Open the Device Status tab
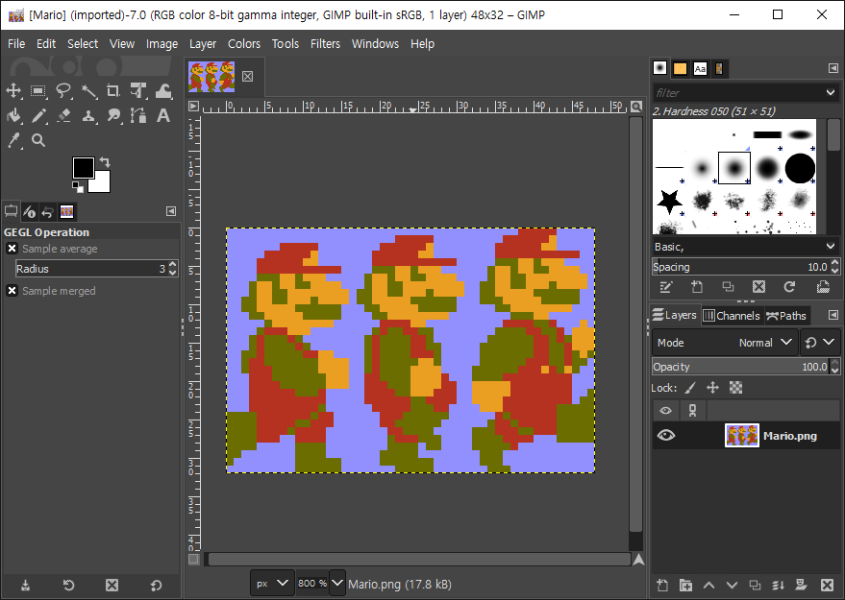The height and width of the screenshot is (600, 845). click(x=30, y=212)
